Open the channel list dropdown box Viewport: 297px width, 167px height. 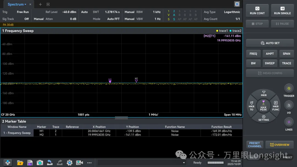tap(48, 4)
